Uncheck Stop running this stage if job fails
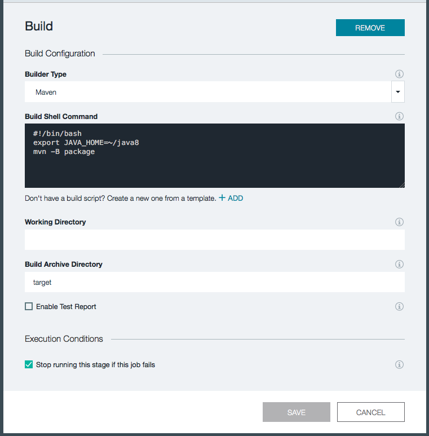 pos(29,364)
